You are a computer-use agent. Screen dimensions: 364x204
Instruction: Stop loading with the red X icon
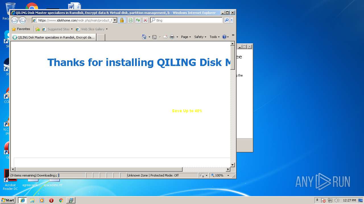pos(145,20)
